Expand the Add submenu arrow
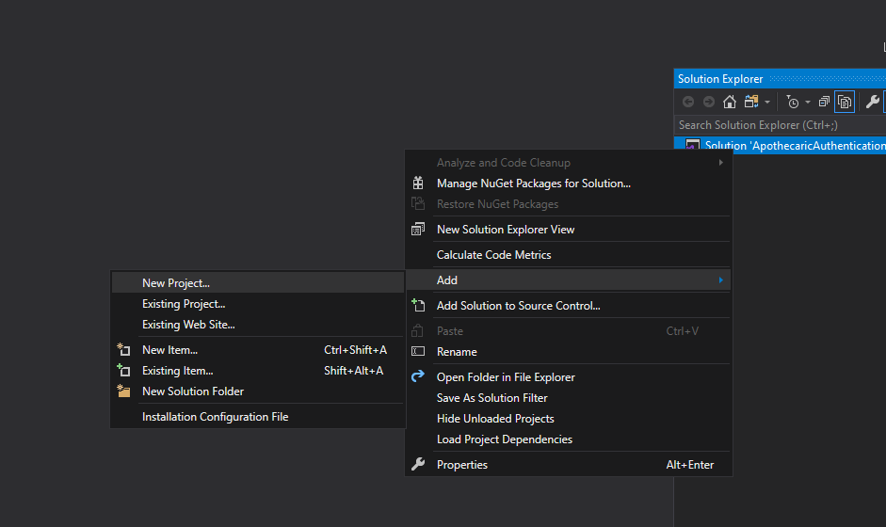886x527 pixels. 721,280
